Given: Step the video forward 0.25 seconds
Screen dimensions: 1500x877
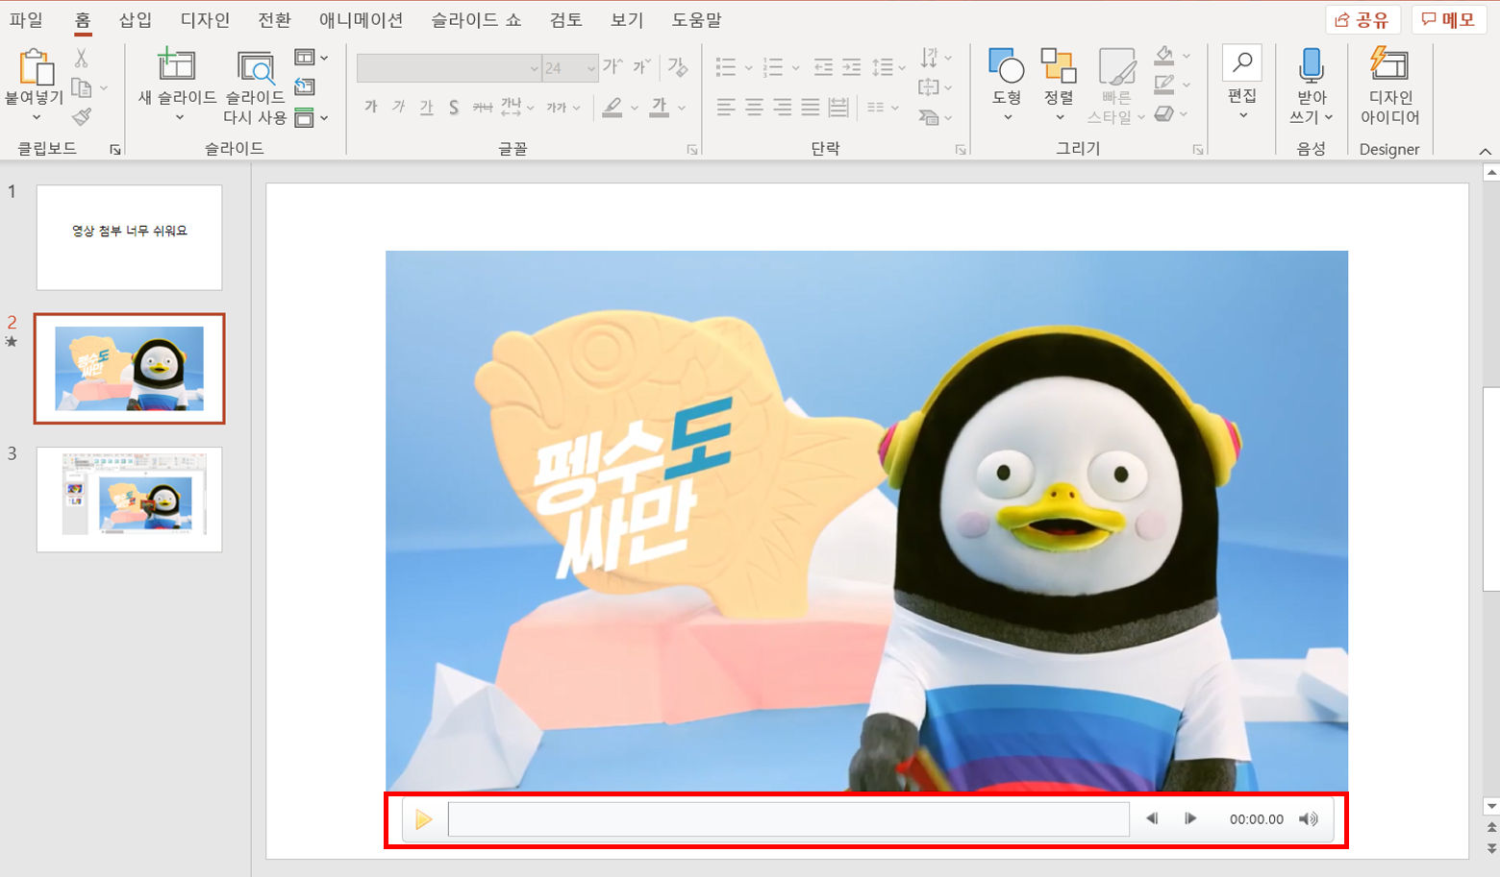Looking at the screenshot, I should tap(1190, 818).
